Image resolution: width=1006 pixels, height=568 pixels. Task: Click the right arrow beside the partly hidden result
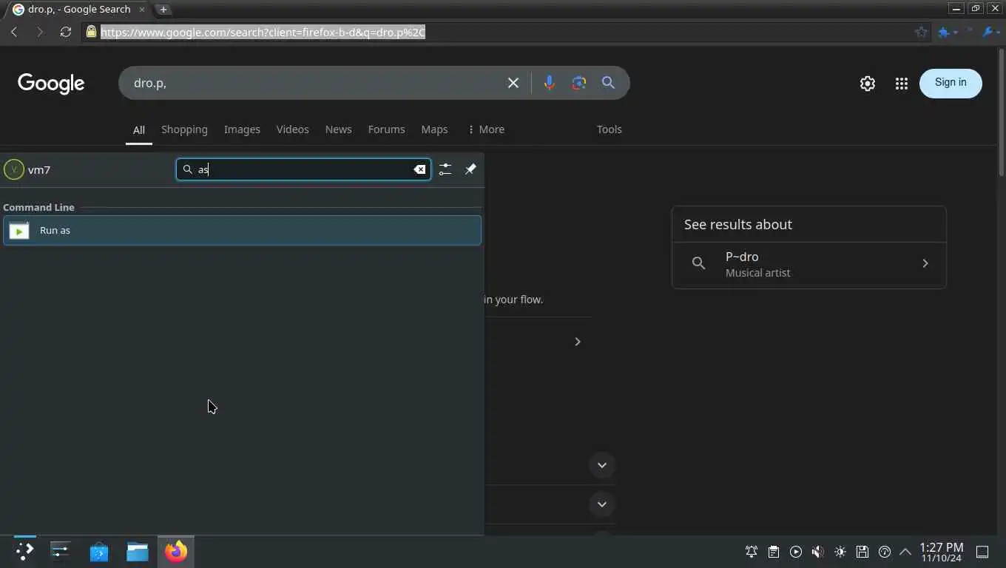pos(578,342)
